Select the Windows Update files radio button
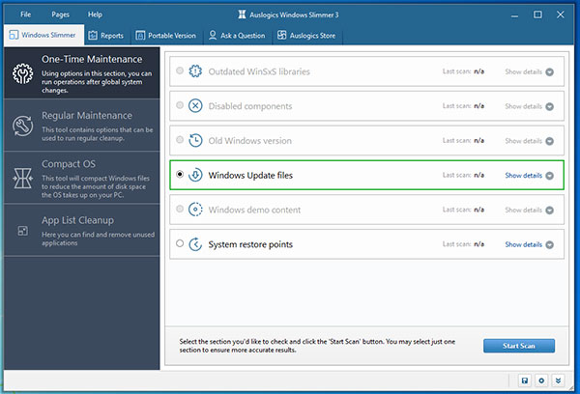This screenshot has width=580, height=394. click(x=180, y=174)
